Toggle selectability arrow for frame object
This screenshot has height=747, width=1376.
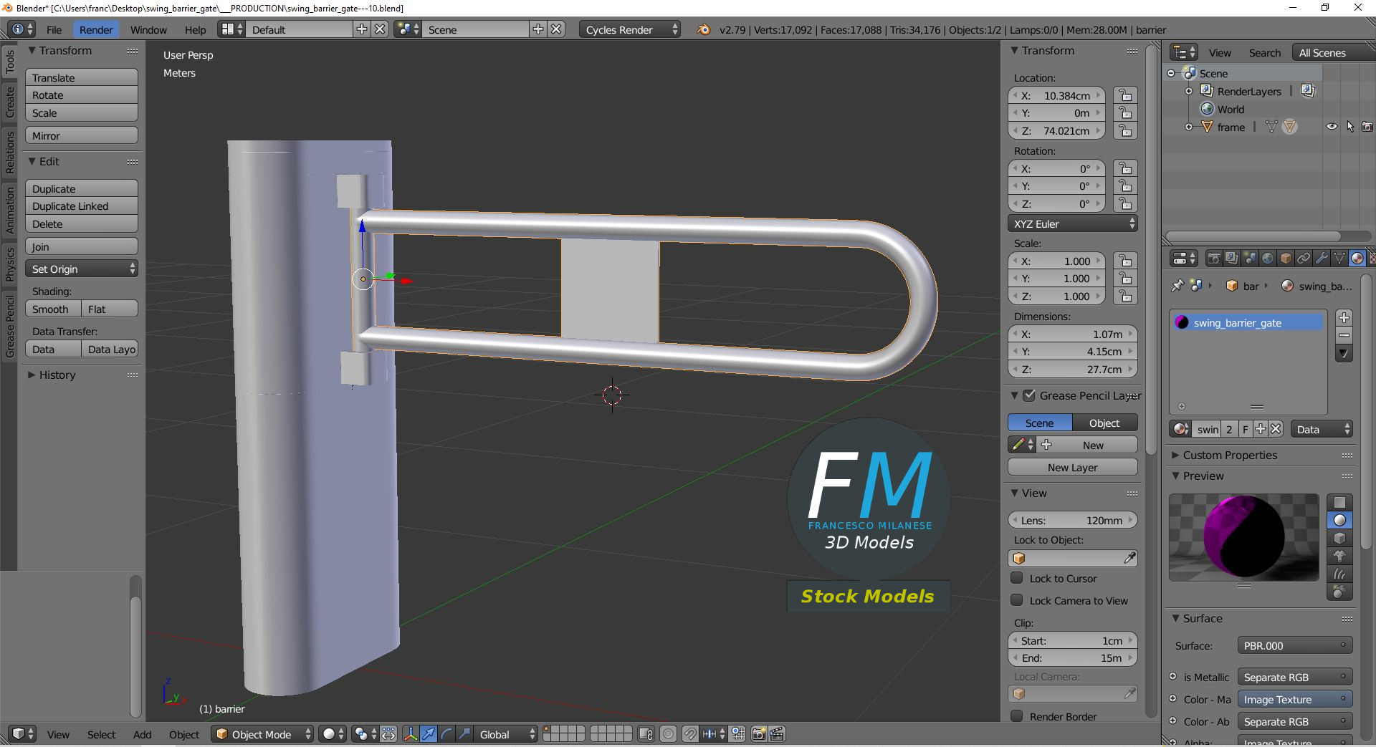click(x=1350, y=127)
